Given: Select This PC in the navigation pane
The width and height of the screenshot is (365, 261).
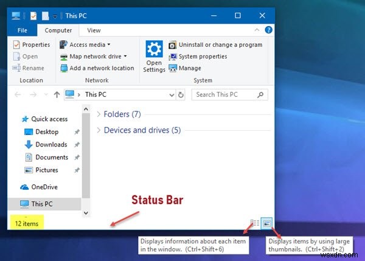Looking at the screenshot, I should (44, 204).
